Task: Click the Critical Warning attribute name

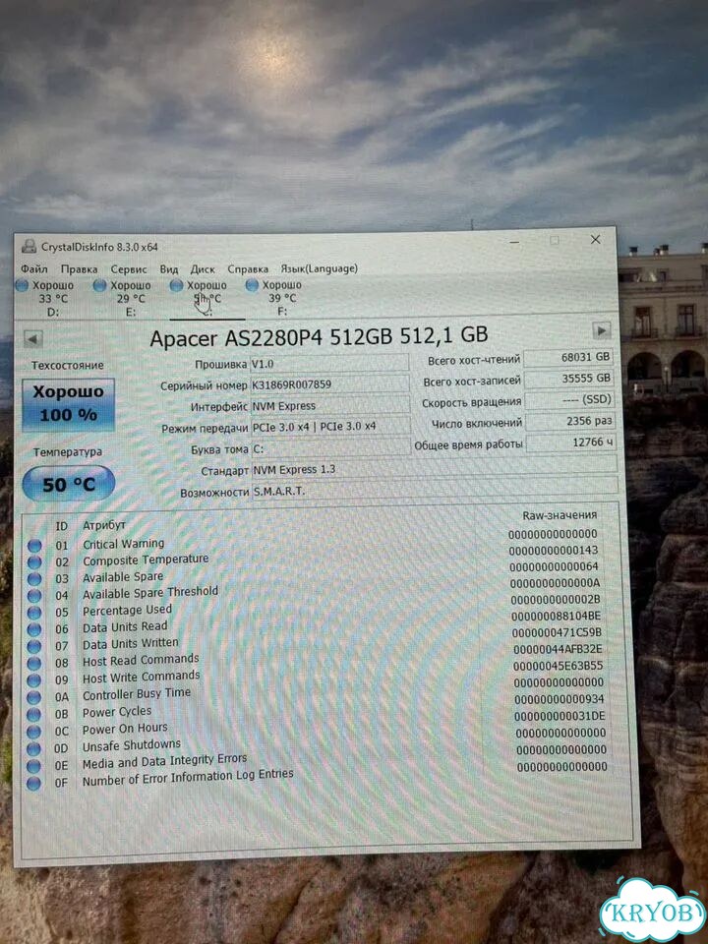Action: [x=124, y=544]
